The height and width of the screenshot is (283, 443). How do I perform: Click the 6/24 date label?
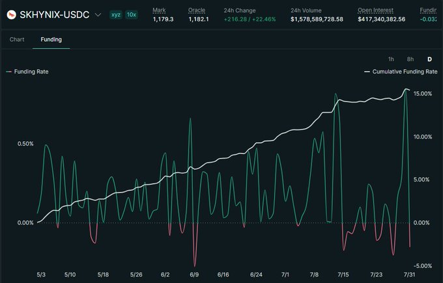coord(256,275)
